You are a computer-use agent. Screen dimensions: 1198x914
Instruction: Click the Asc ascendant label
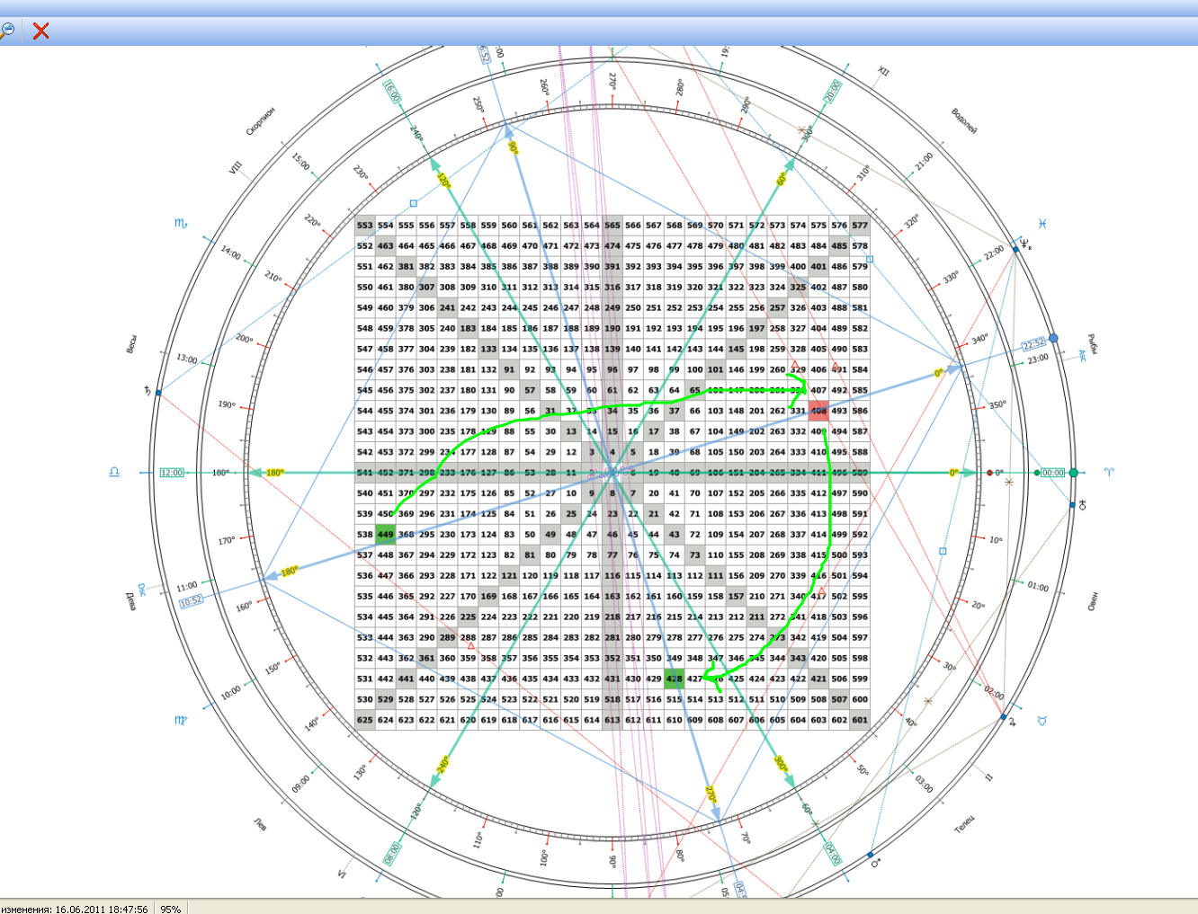[1083, 356]
